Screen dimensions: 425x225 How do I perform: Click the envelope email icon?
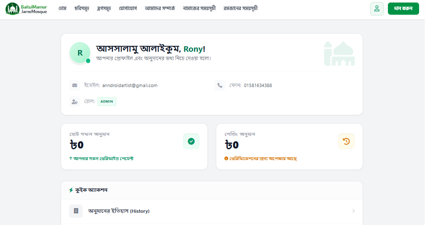point(75,85)
